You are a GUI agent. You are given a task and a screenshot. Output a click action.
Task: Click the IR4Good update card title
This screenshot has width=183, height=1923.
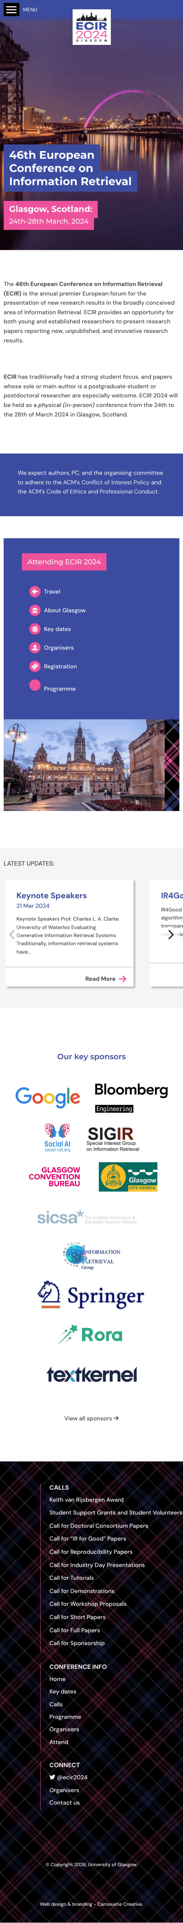pyautogui.click(x=172, y=895)
